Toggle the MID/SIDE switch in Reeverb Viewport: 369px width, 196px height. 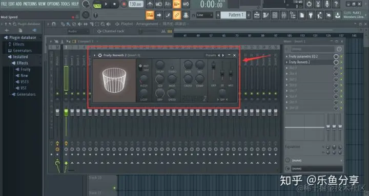(x=140, y=68)
